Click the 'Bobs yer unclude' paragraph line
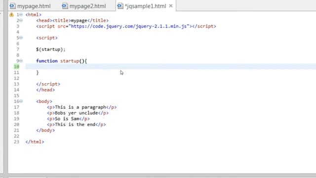 78,113
